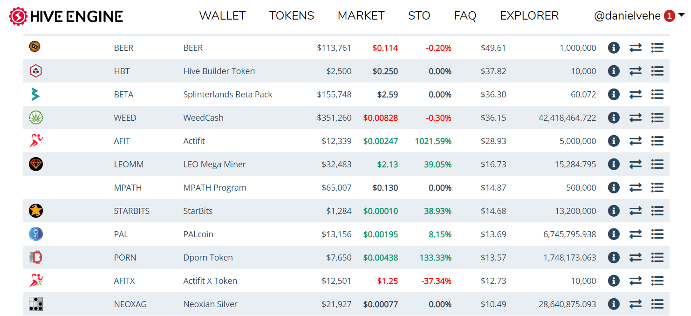Open the MARKET menu item
This screenshot has height=316, width=691.
click(x=361, y=16)
